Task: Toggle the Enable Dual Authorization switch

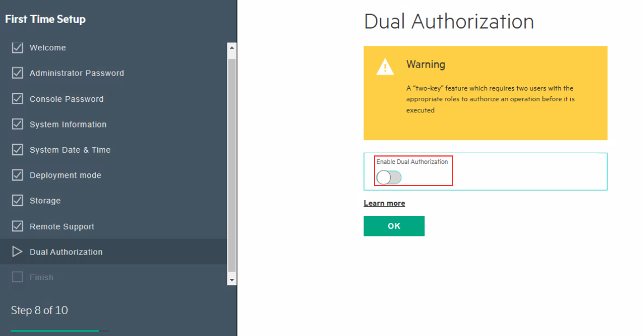Action: 389,177
